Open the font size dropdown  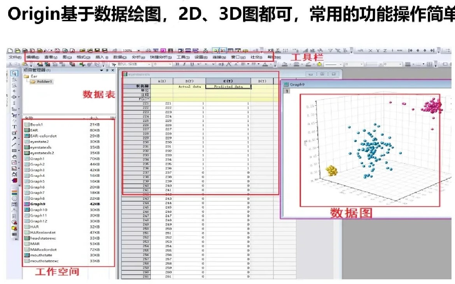pos(170,64)
